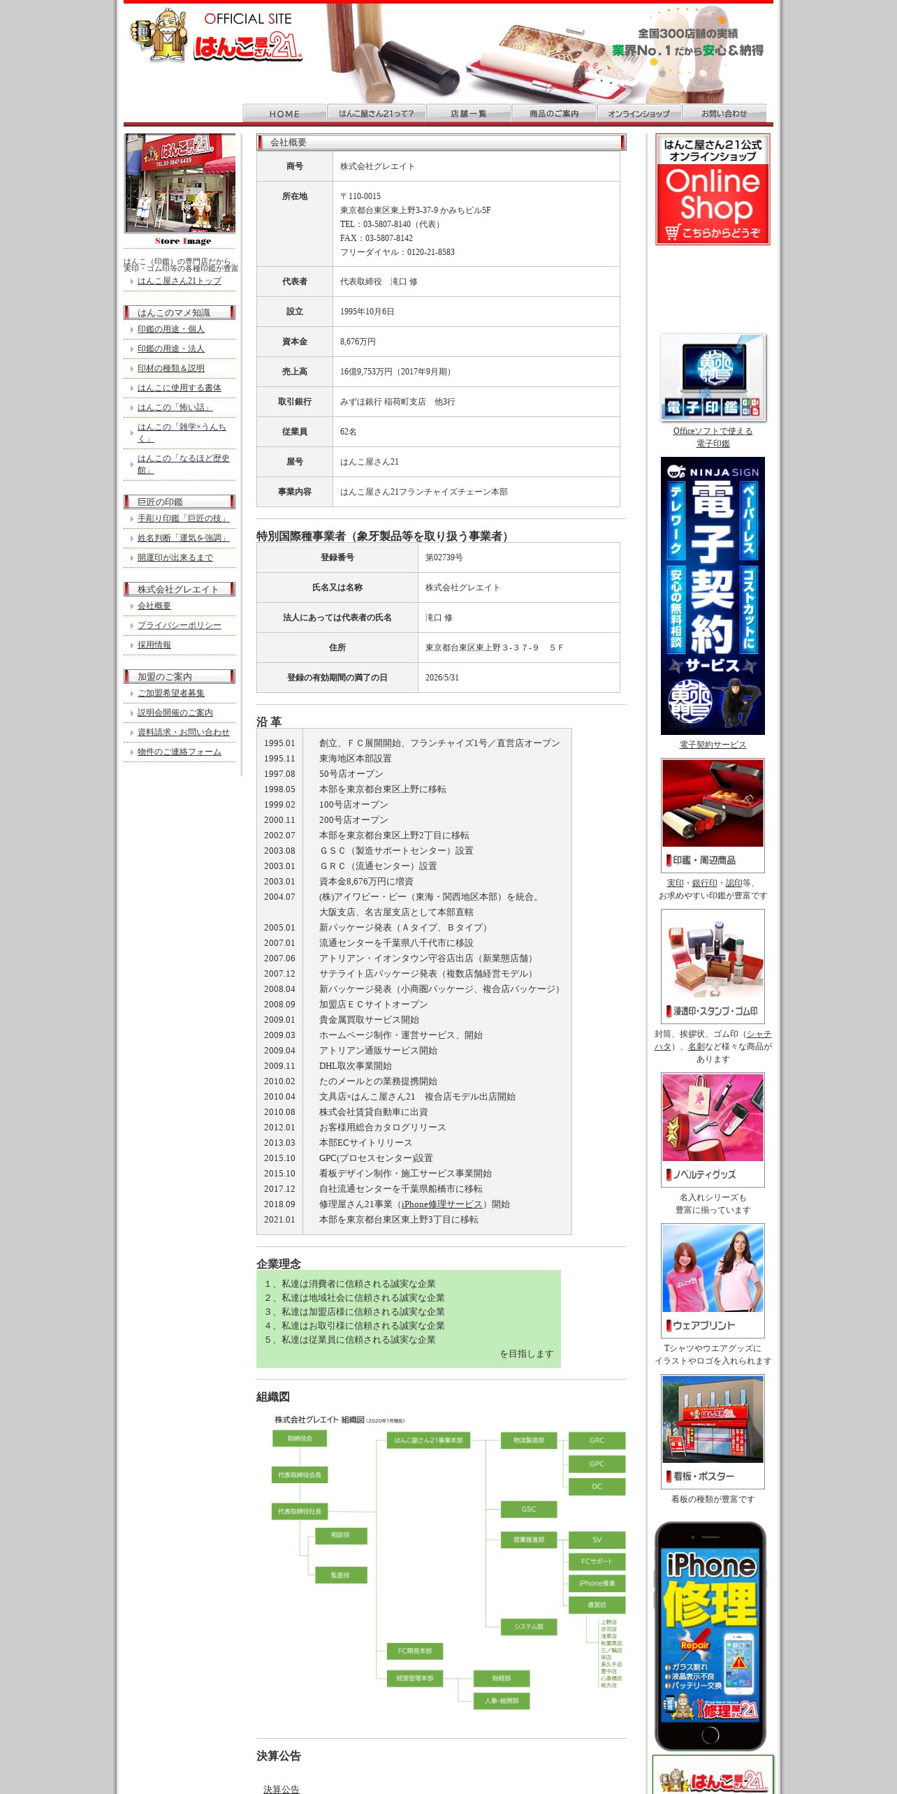Open 姓名判断「運気を強調」 link
Screen dimensions: 897x1794
[184, 538]
